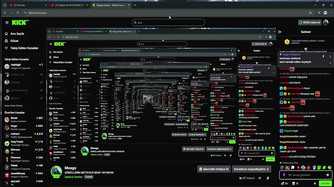This screenshot has width=334, height=187.
Task: Click the cat emote in chat
Action: click(x=287, y=168)
